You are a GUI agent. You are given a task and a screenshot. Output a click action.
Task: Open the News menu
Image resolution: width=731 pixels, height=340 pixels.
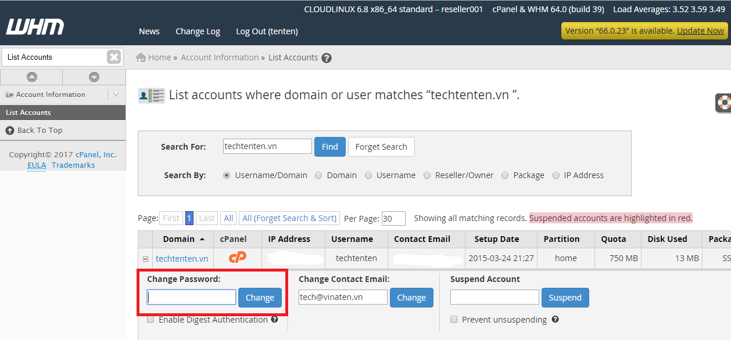coord(149,31)
